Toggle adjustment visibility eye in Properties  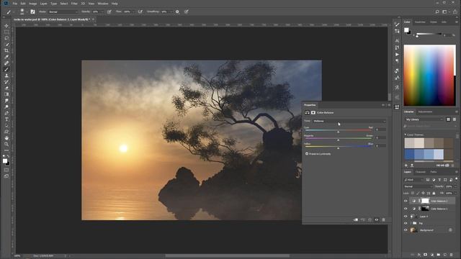(x=377, y=219)
